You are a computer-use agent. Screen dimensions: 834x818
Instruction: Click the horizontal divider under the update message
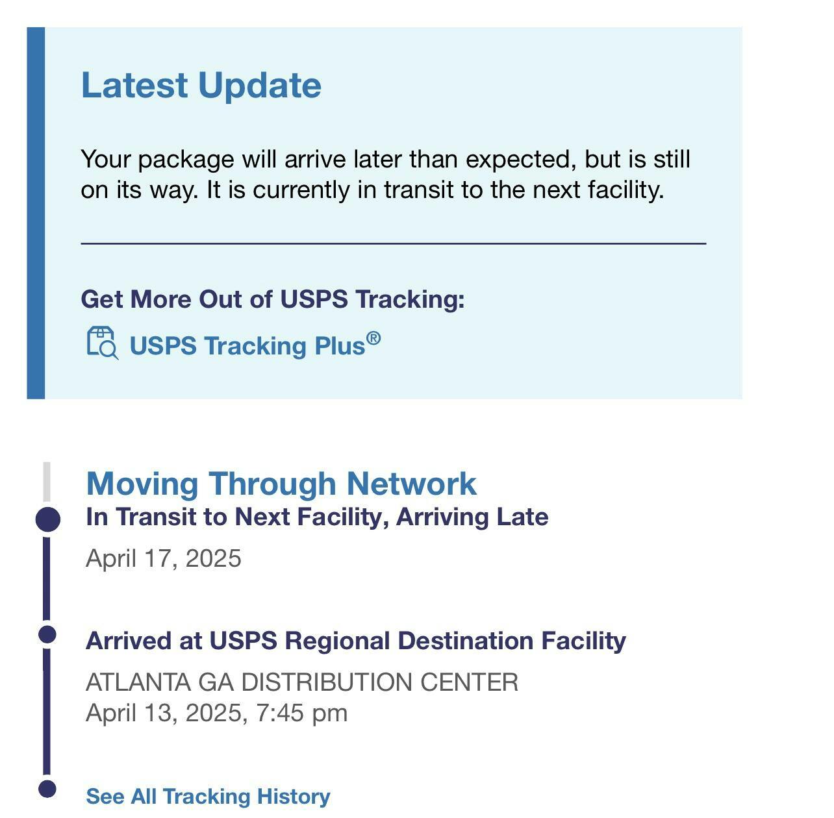pos(393,243)
